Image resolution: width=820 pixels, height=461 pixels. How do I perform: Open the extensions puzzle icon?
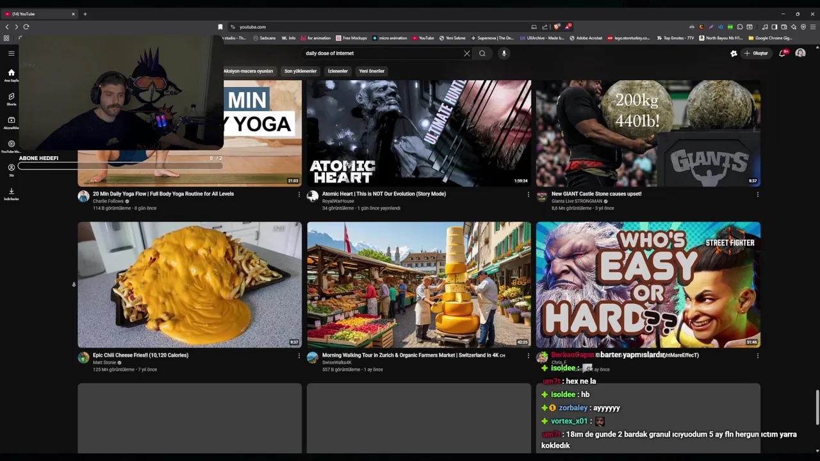[740, 27]
